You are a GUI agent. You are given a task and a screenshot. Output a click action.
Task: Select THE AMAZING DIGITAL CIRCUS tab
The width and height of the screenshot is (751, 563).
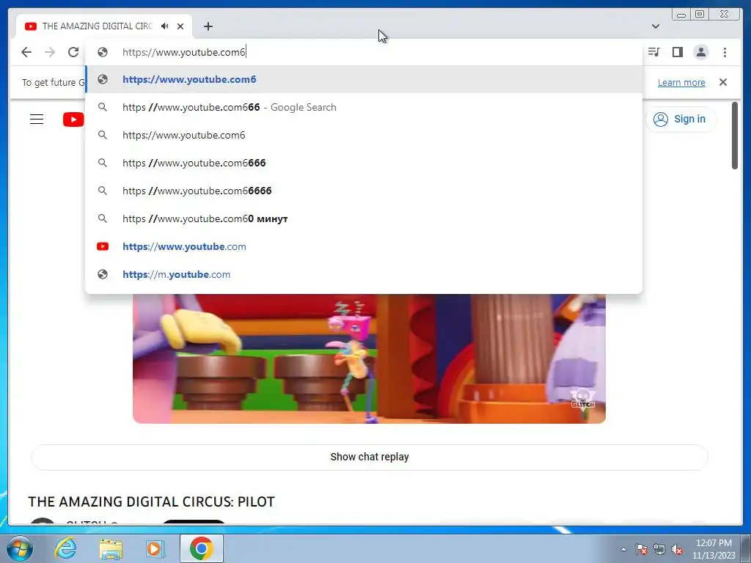pos(98,26)
